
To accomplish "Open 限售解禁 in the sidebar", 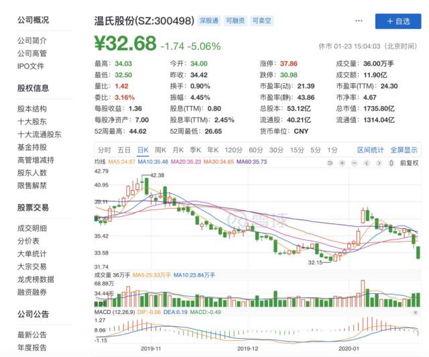I will pyautogui.click(x=32, y=185).
